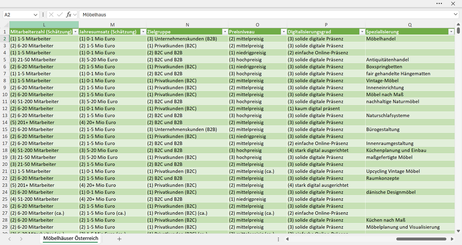Image resolution: width=462 pixels, height=245 pixels.
Task: Select the Möbelhäuser Österreich sheet tab
Action: pos(70,238)
